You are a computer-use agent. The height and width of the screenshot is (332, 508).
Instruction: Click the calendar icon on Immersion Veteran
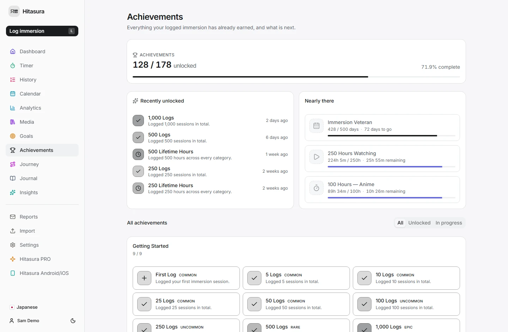(x=316, y=126)
